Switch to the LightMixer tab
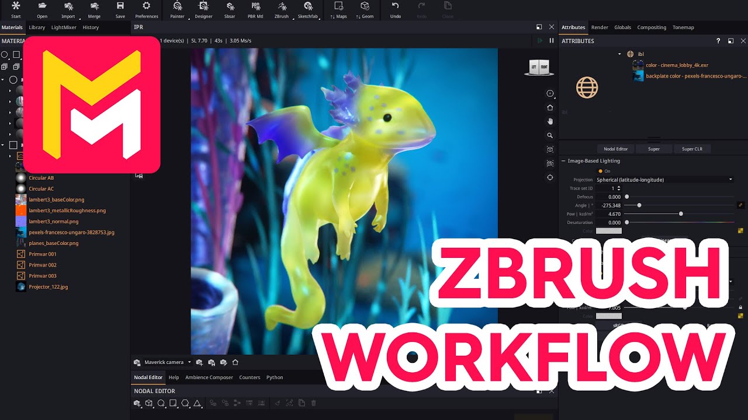 tap(64, 27)
